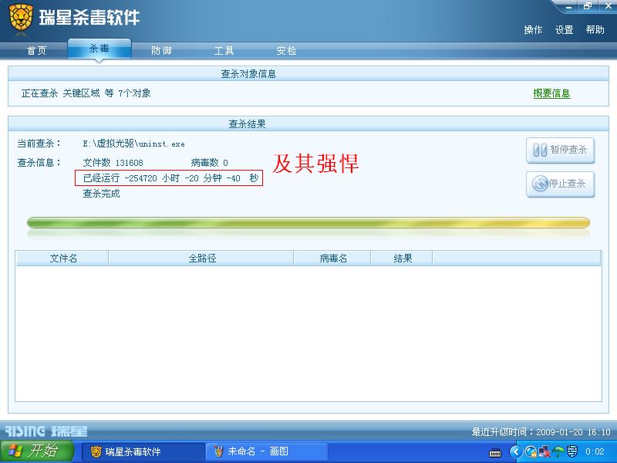Switch to the 首页 tab
This screenshot has height=463, width=617.
pos(36,51)
